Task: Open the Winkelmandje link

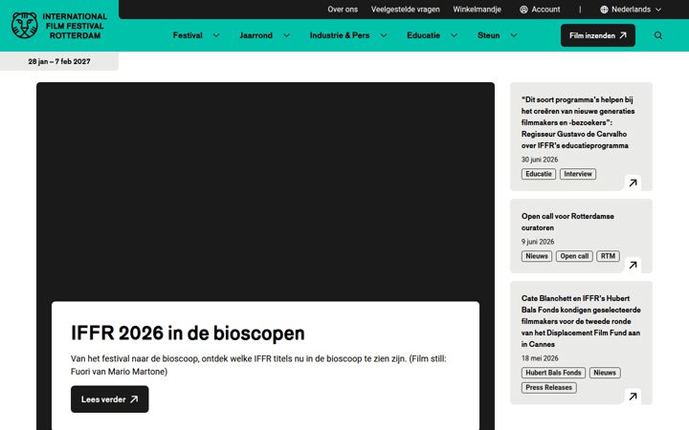Action: [x=477, y=10]
